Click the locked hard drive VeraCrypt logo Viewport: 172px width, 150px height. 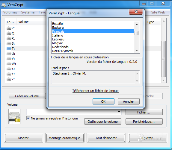(x=15, y=116)
